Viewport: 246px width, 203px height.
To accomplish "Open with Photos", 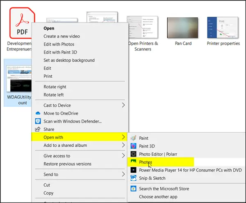I will (186, 162).
